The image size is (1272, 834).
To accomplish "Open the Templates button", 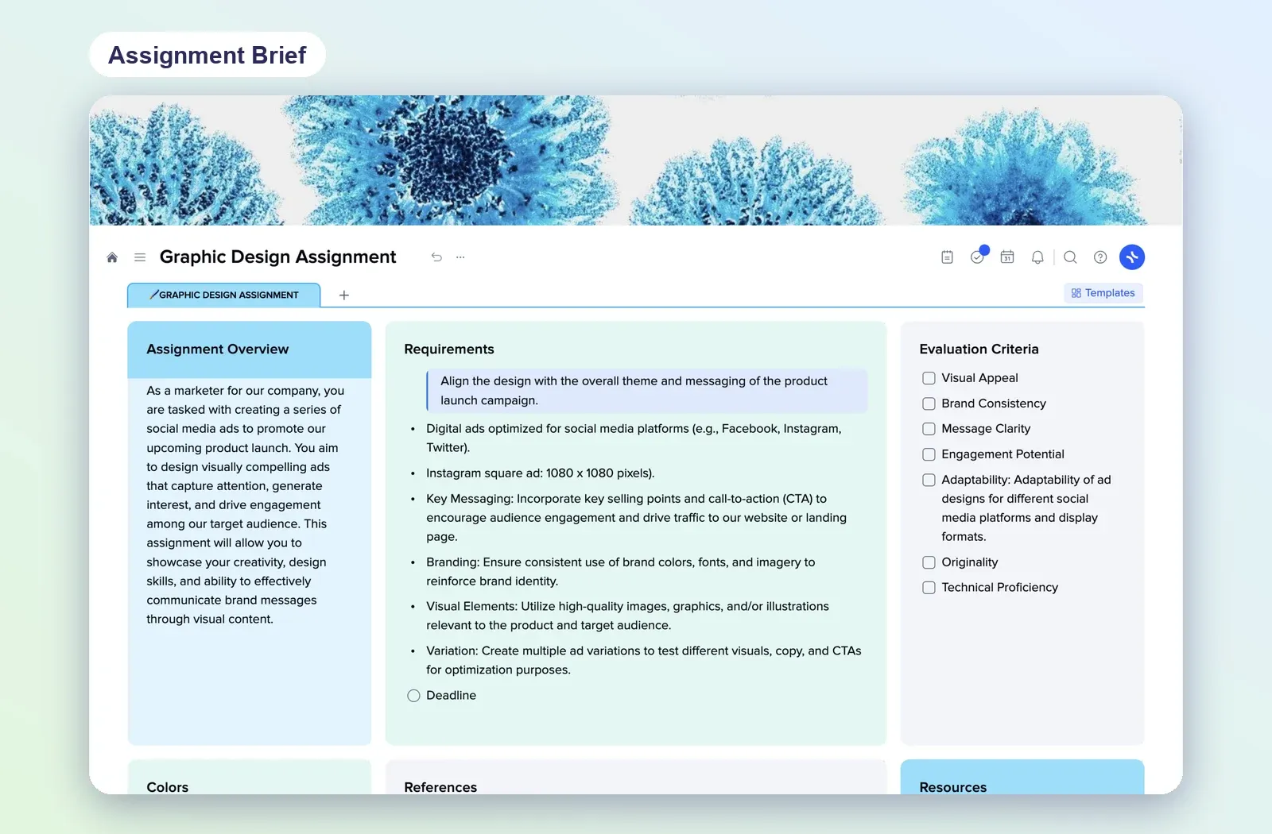I will (1103, 293).
